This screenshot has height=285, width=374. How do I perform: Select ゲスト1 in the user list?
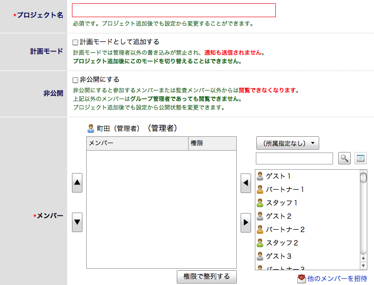307,176
